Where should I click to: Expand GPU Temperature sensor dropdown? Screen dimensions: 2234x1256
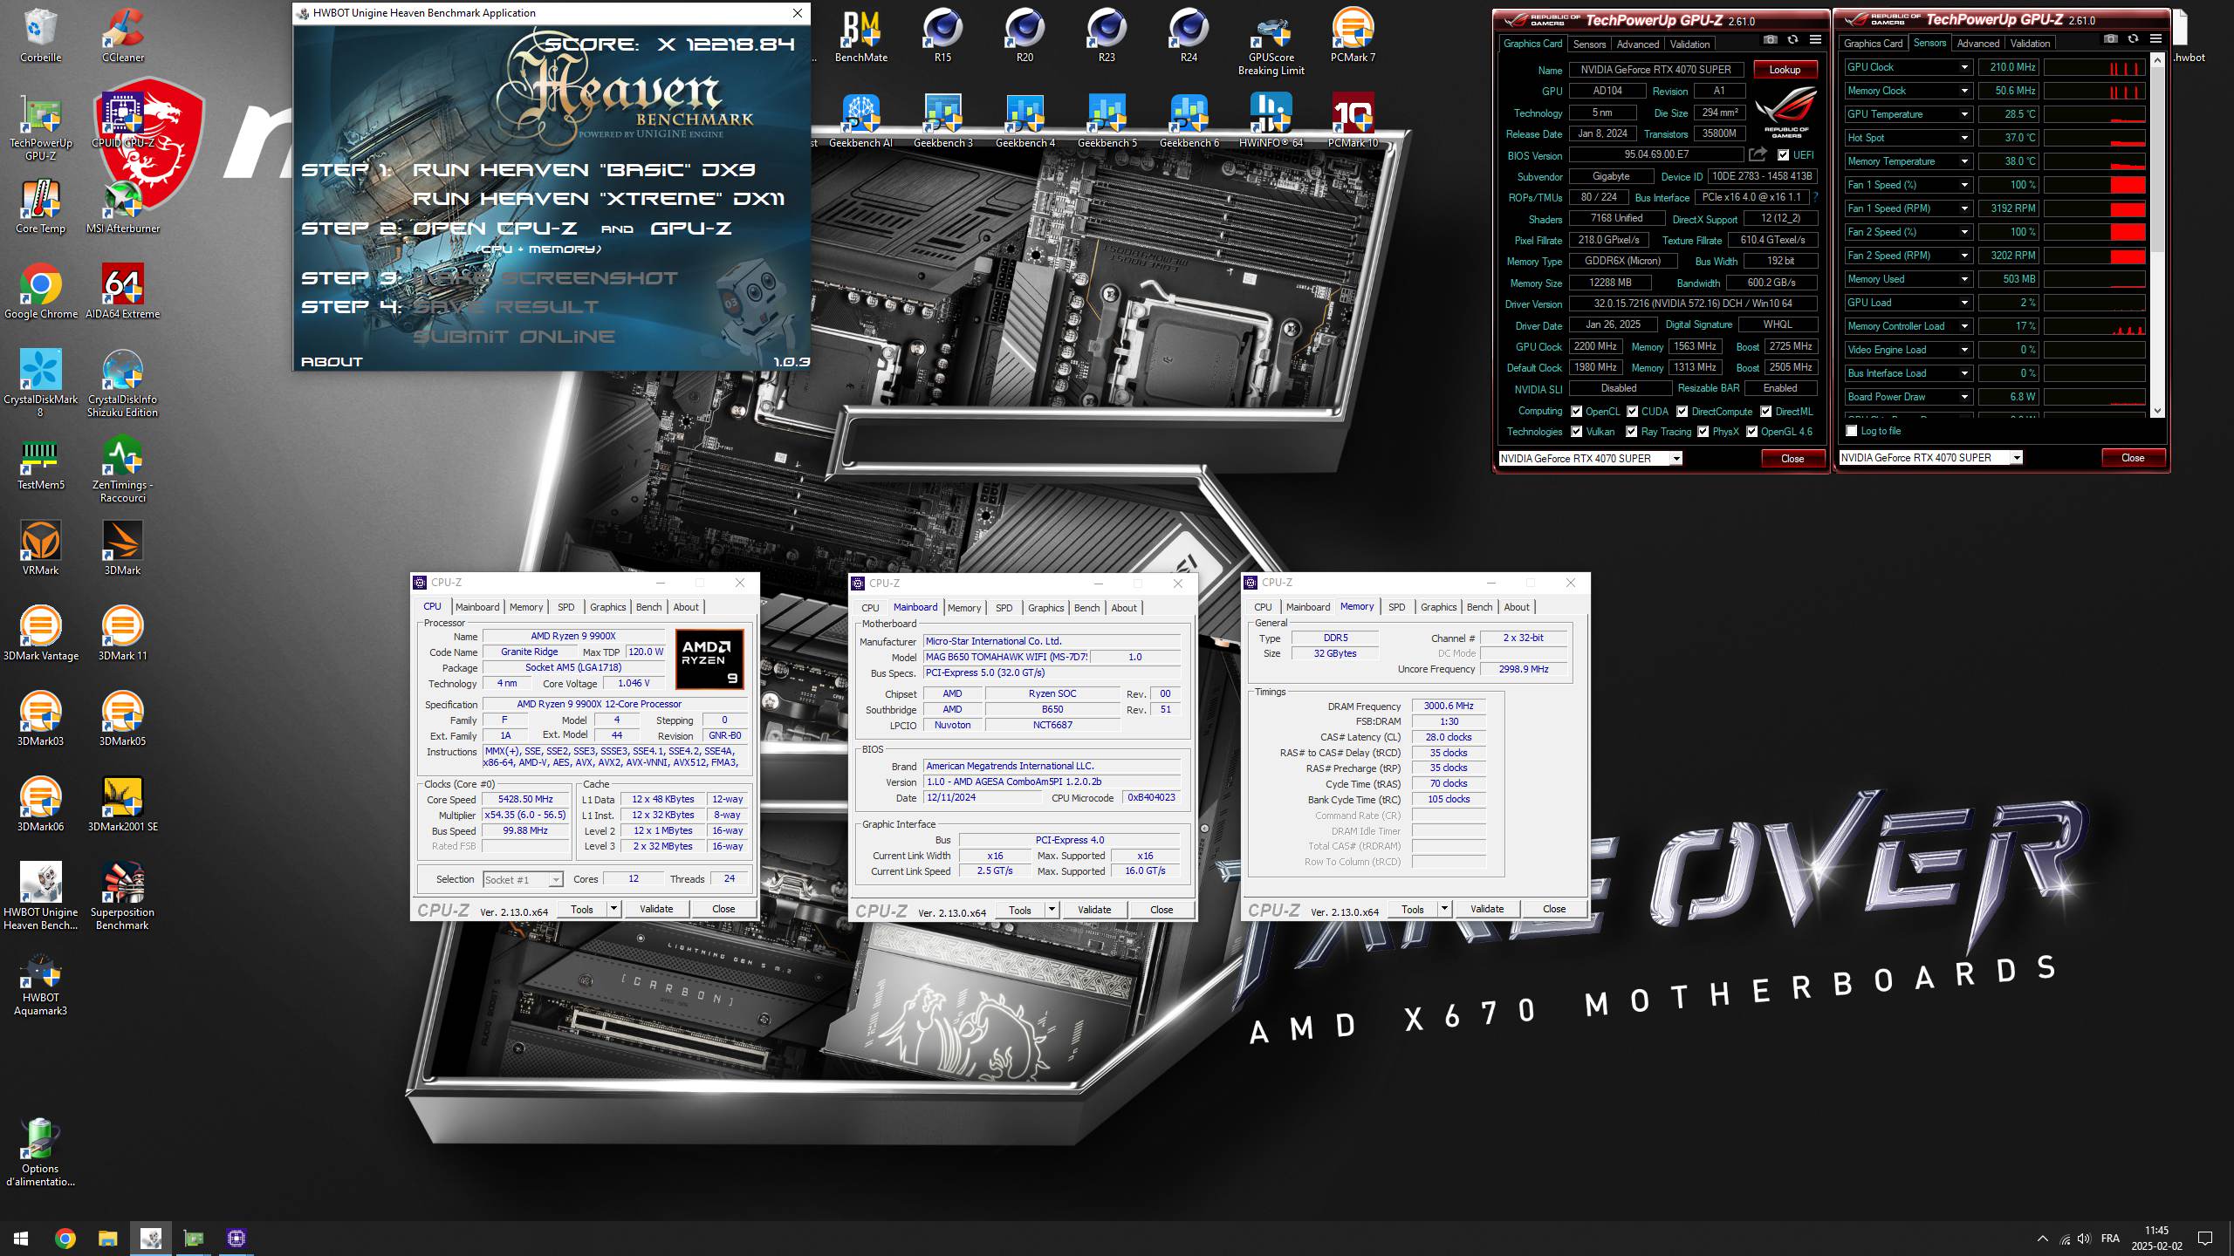pyautogui.click(x=1964, y=114)
